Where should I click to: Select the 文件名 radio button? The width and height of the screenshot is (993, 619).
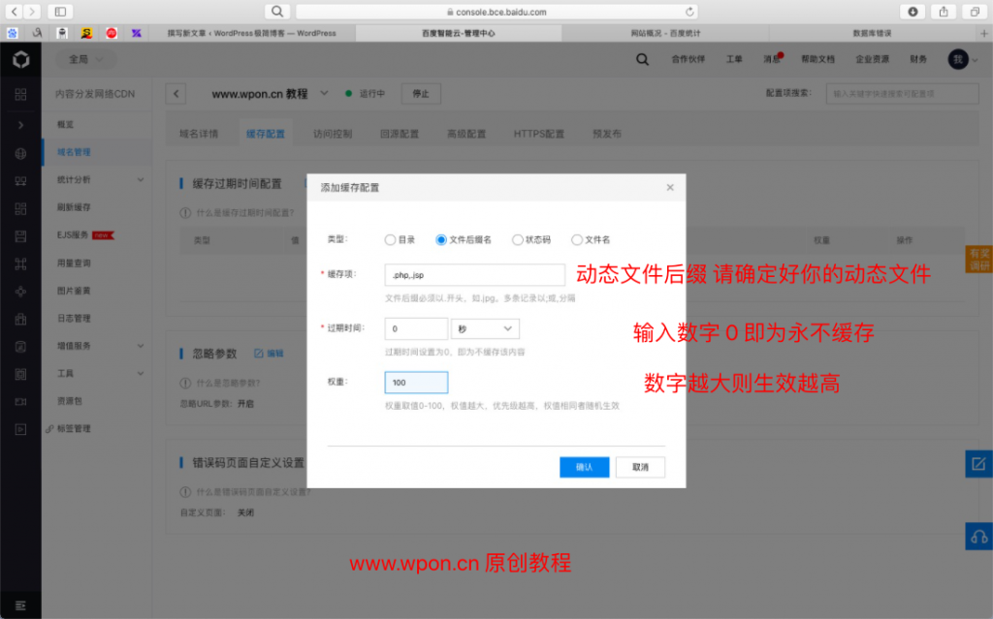(x=577, y=239)
